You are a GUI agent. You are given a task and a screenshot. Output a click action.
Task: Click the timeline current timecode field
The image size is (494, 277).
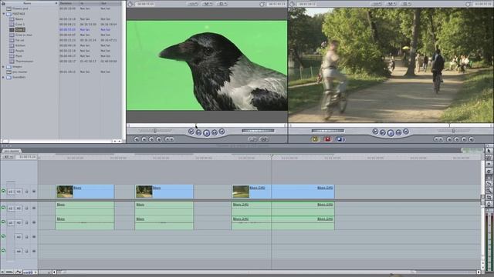[27, 157]
